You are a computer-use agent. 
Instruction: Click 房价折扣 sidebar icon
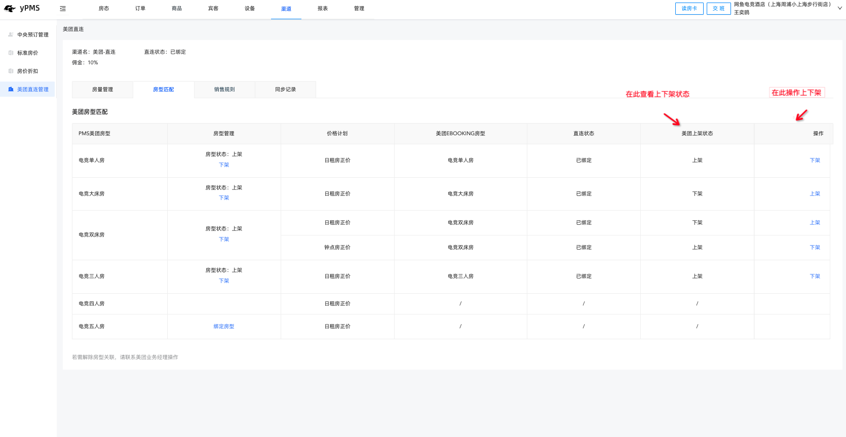pyautogui.click(x=11, y=71)
